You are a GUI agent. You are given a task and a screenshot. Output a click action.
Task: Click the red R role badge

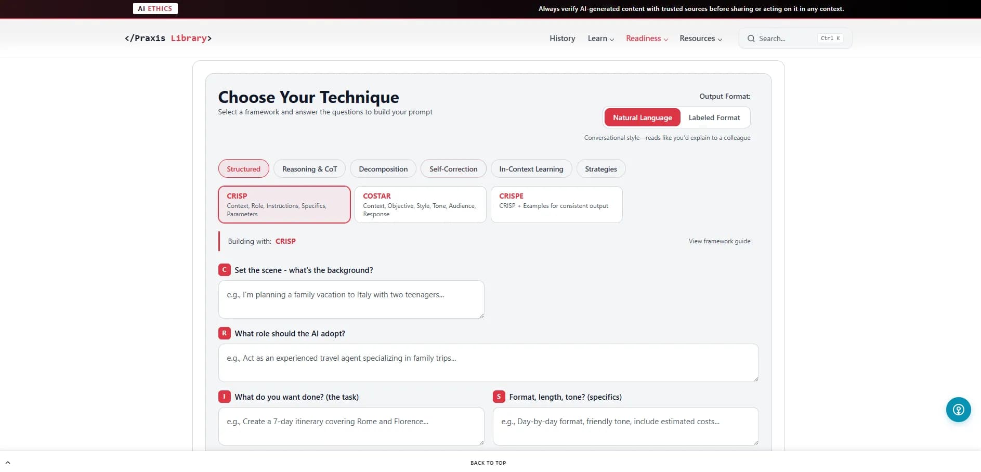[x=224, y=333]
